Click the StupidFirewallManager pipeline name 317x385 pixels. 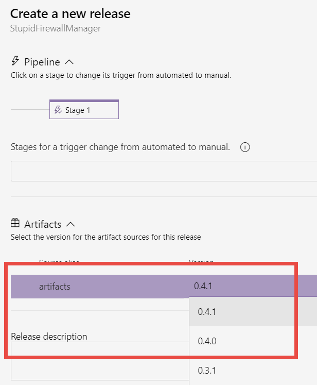56,28
